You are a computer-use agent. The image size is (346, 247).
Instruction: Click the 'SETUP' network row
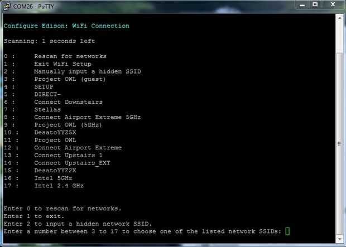(28, 86)
